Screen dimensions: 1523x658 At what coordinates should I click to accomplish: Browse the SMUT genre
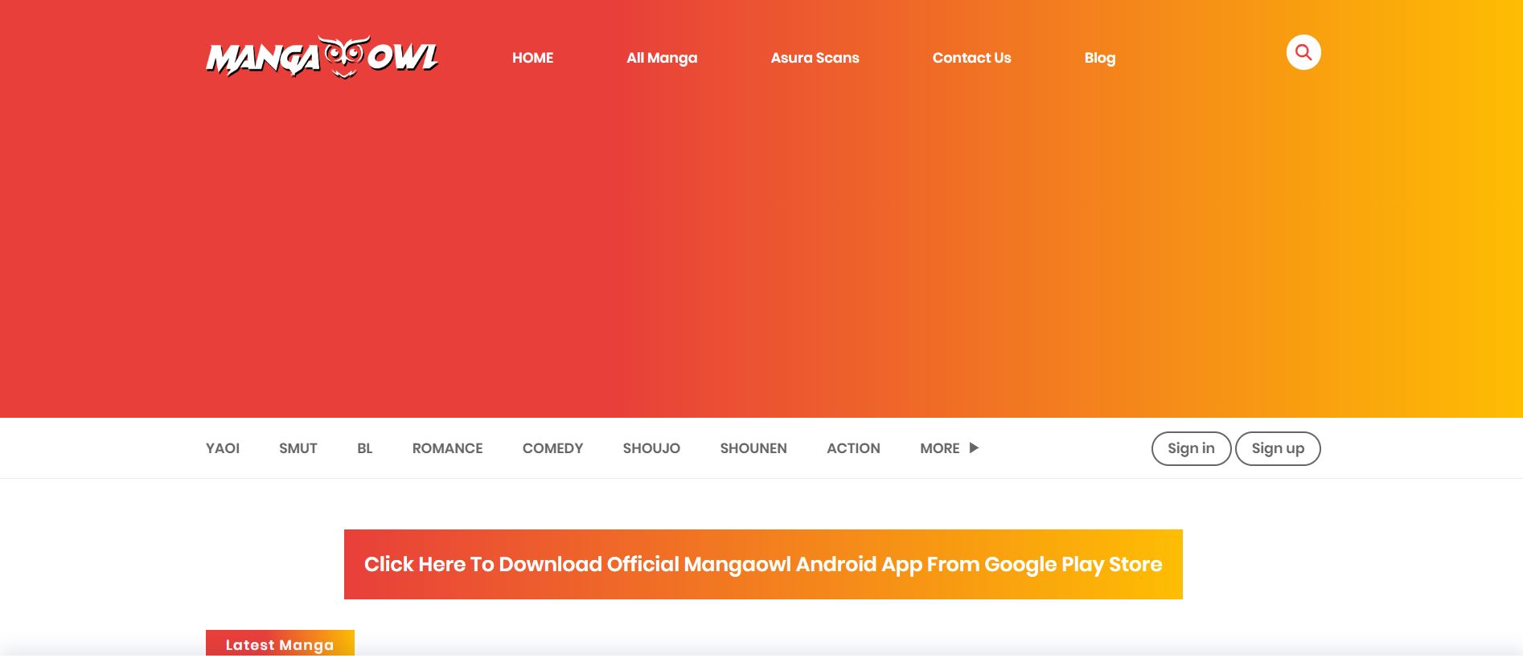[x=298, y=448]
